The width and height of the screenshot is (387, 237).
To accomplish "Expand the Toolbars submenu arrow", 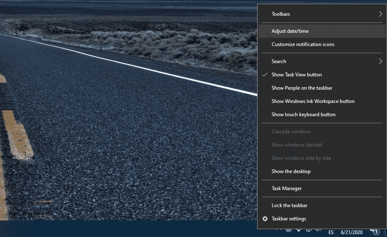I will (380, 14).
